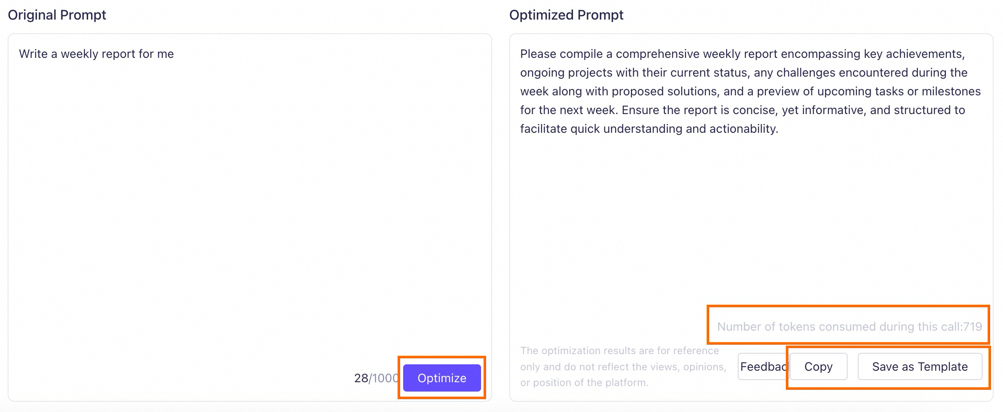The image size is (1003, 412).
Task: Click the line starting 'Please compile a comprehensive'
Action: click(x=742, y=54)
